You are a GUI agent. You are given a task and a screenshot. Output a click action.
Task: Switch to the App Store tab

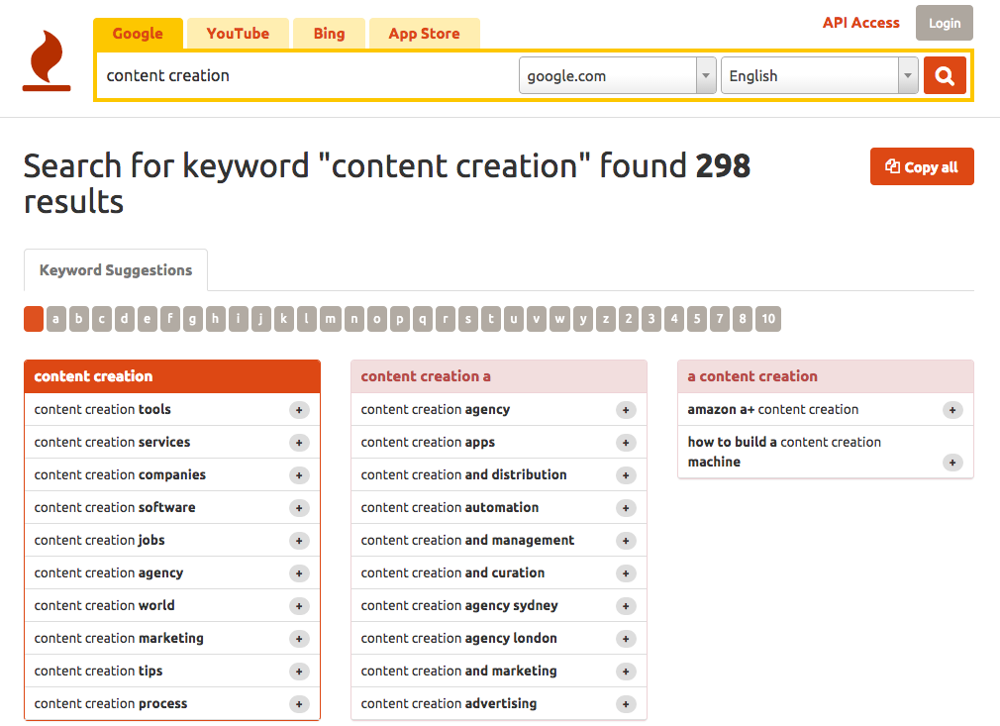(424, 34)
